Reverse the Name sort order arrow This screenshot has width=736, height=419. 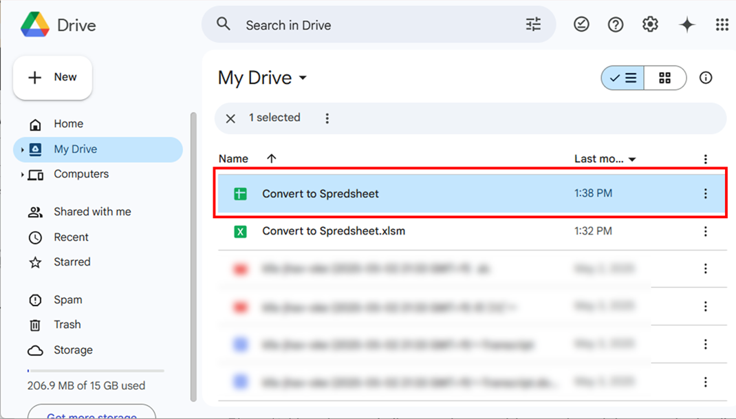[271, 158]
